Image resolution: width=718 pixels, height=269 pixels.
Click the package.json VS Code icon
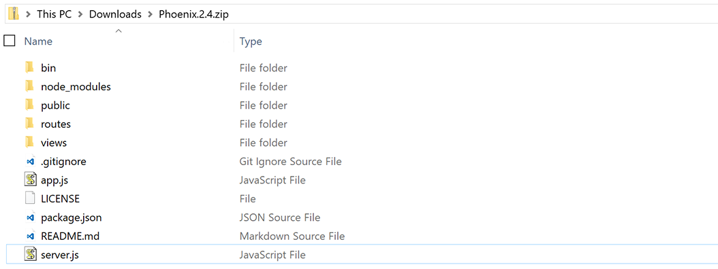point(30,218)
